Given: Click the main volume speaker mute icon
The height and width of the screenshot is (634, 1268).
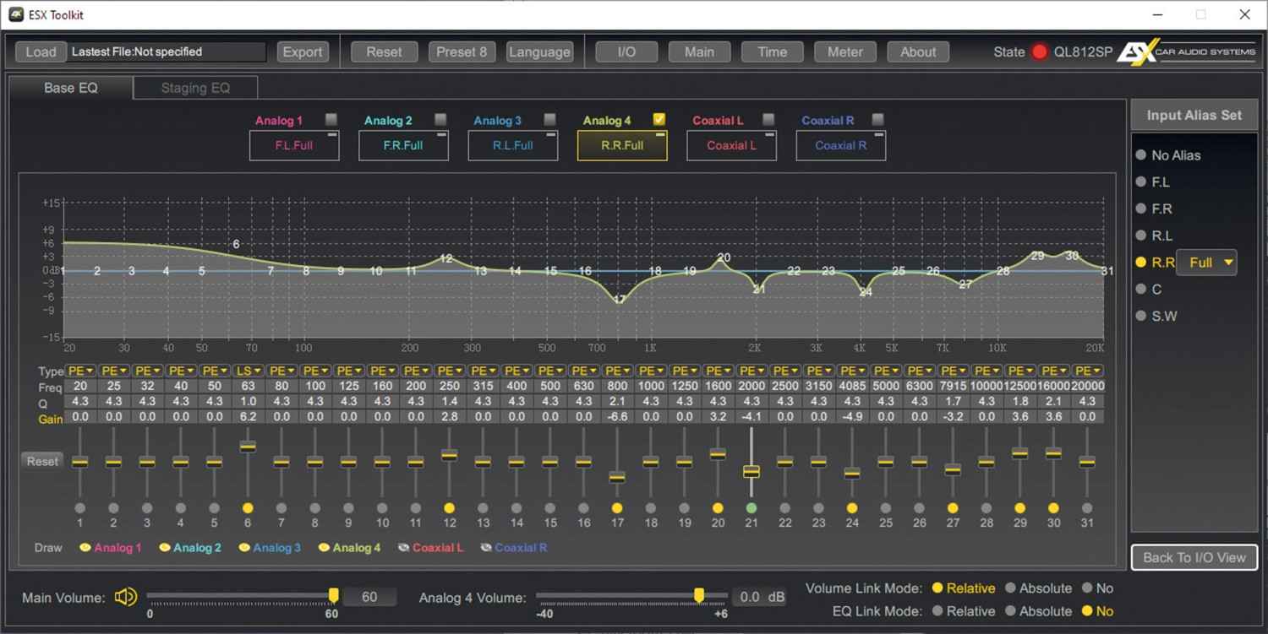Looking at the screenshot, I should tap(126, 597).
